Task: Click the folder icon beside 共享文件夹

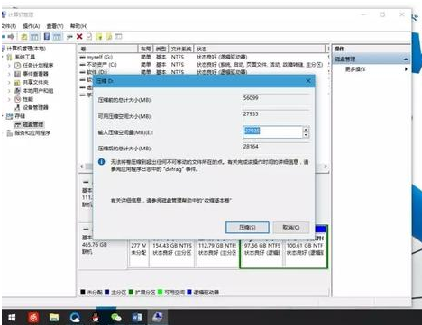Action: coord(17,82)
